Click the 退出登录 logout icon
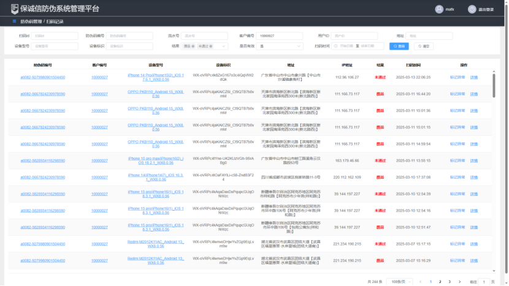Viewport: 509px width, 286px height. (x=472, y=9)
